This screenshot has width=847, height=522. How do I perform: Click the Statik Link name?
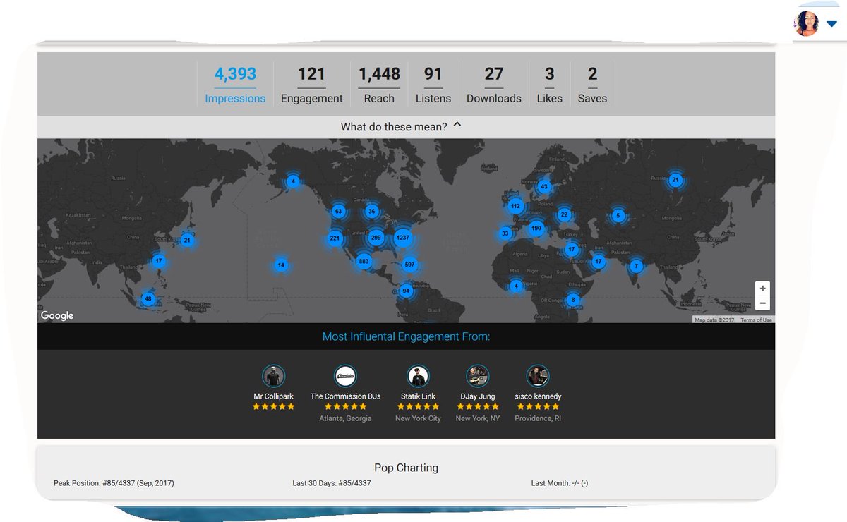click(x=418, y=396)
